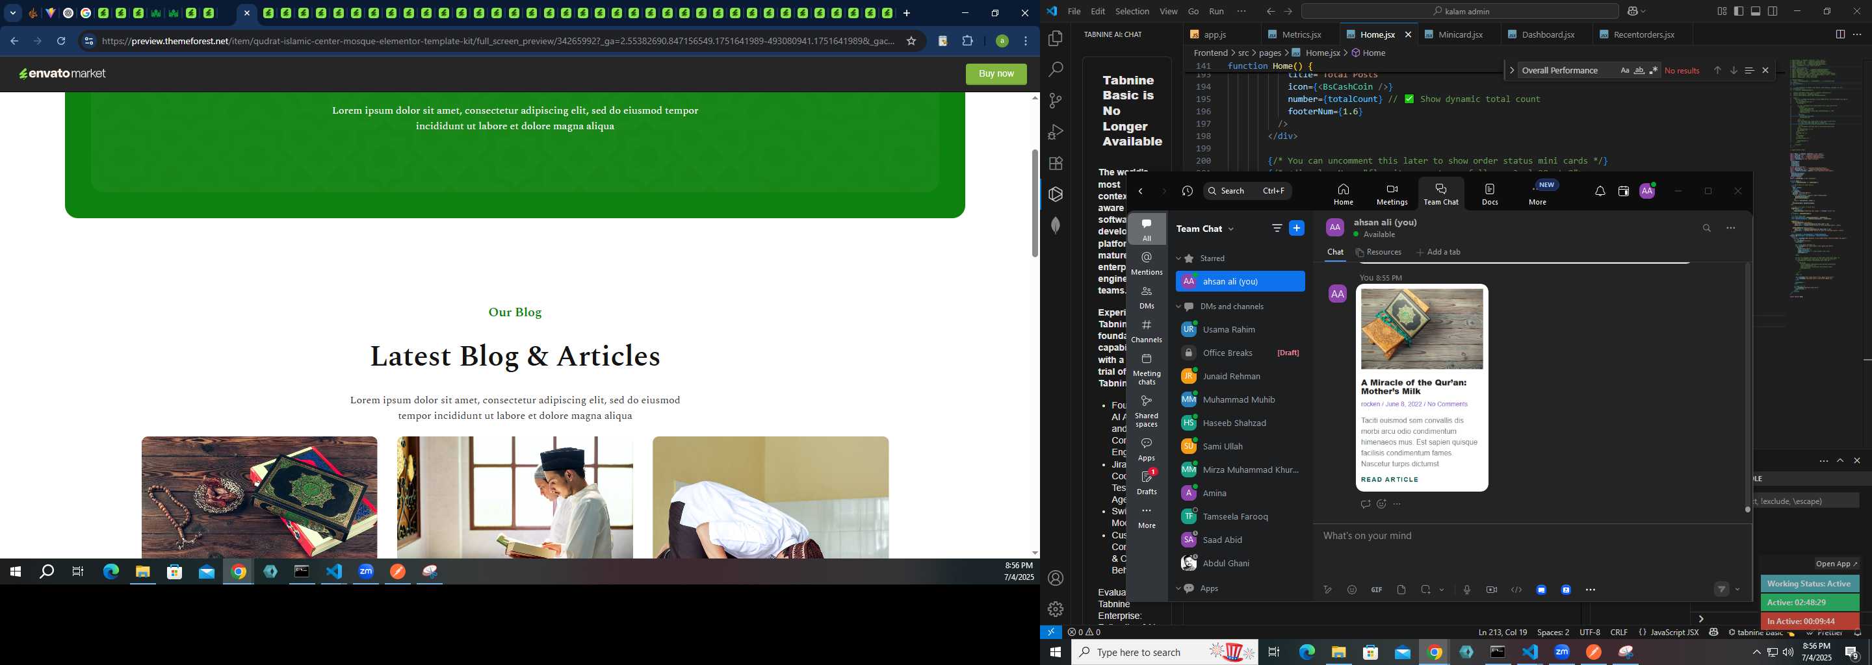Record video message in Zoom composer
Viewport: 1872px width, 665px height.
tap(1491, 590)
